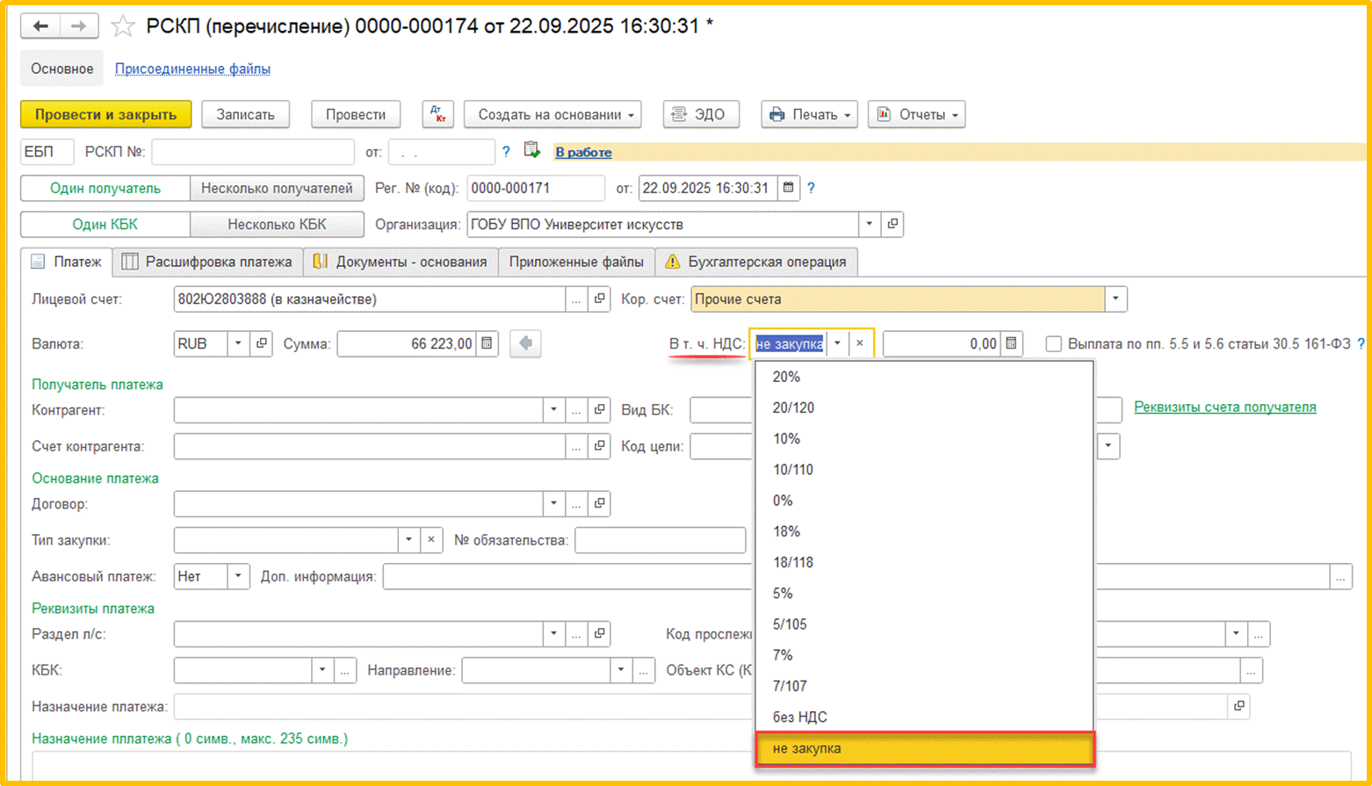This screenshot has height=786, width=1372.
Task: Open selection list with ellipsis for КБК
Action: [344, 670]
